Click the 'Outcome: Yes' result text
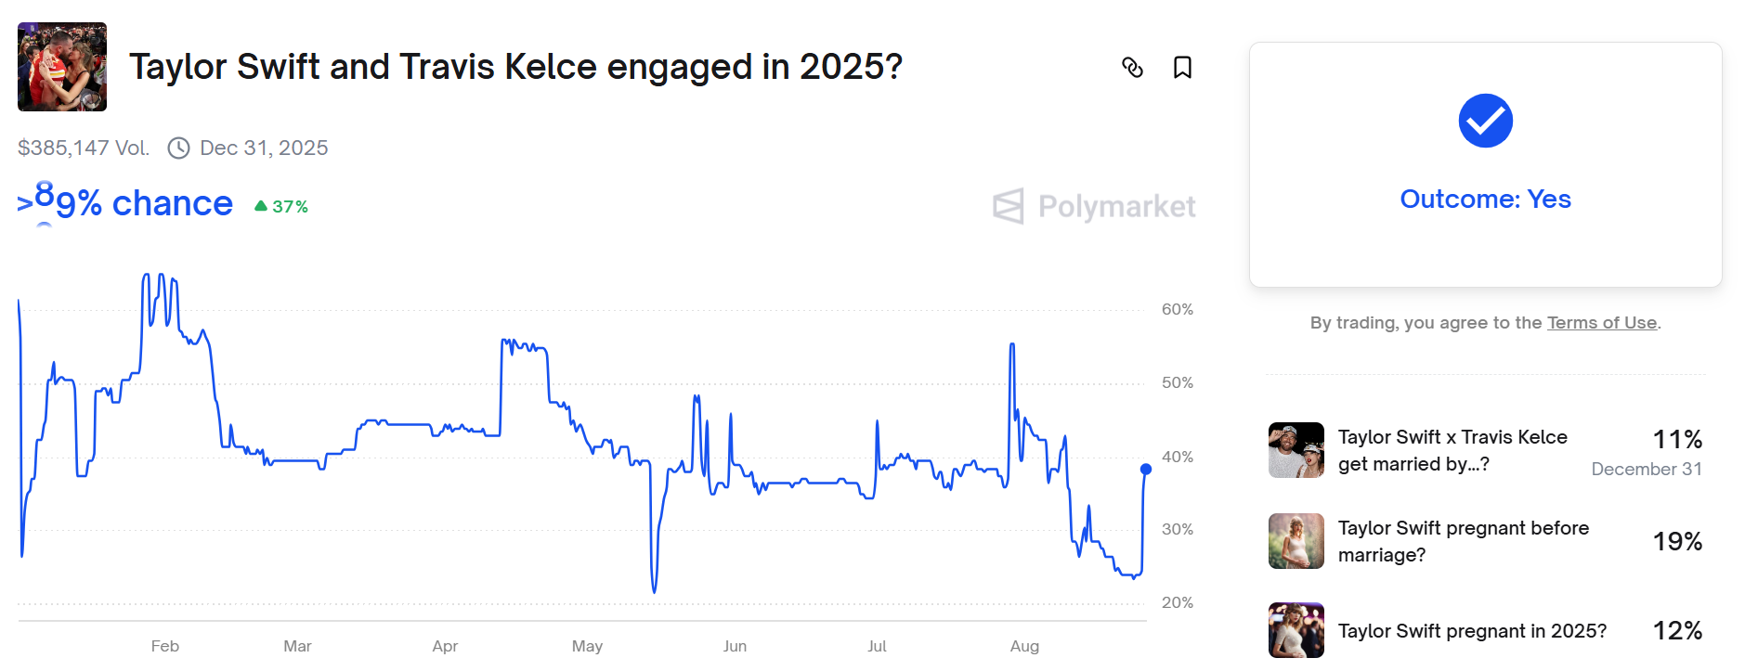The height and width of the screenshot is (671, 1745). click(x=1485, y=200)
